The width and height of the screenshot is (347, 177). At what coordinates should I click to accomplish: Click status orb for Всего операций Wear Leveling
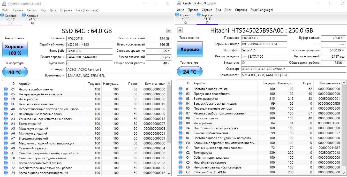point(6,163)
